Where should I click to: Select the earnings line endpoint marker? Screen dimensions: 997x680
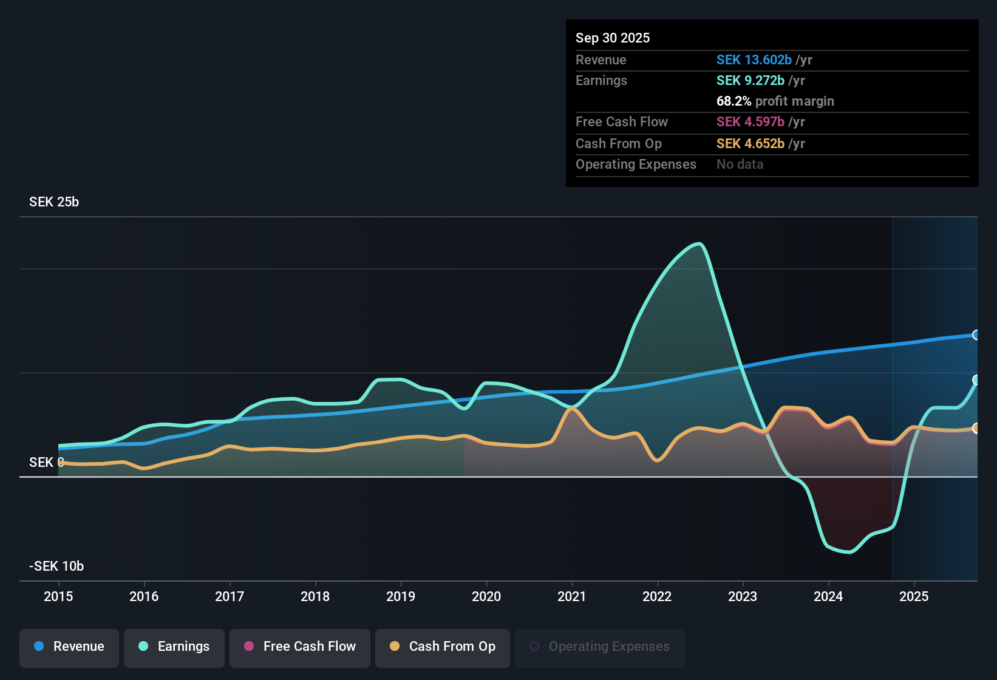(x=976, y=381)
